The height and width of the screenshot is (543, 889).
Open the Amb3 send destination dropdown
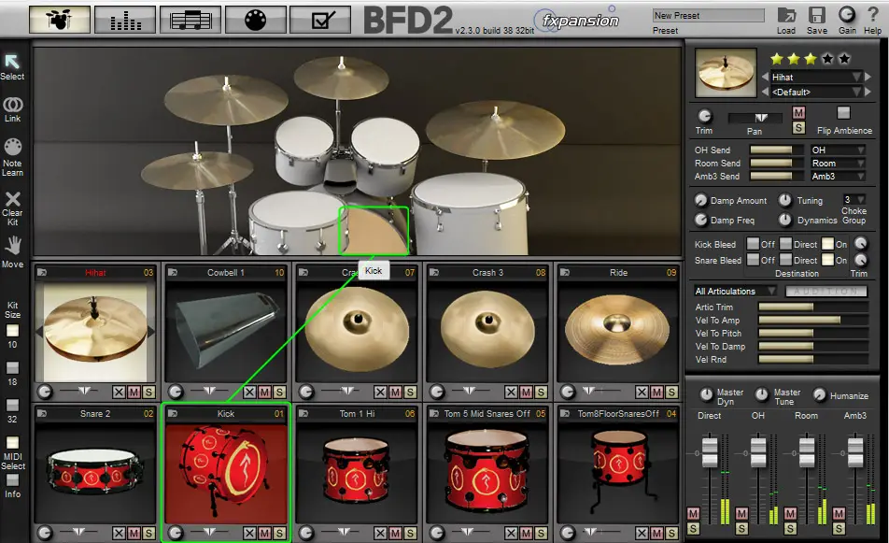[x=838, y=176]
